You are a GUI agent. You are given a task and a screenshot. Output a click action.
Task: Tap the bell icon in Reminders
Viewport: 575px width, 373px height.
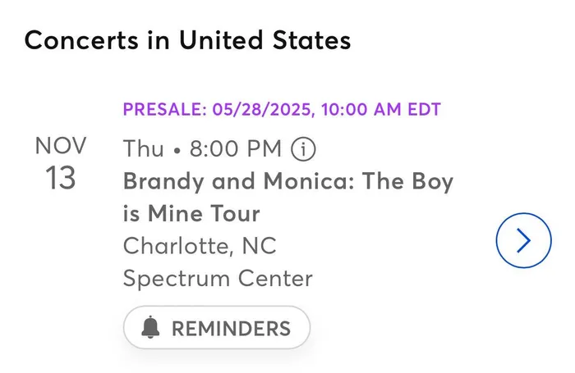click(x=150, y=327)
